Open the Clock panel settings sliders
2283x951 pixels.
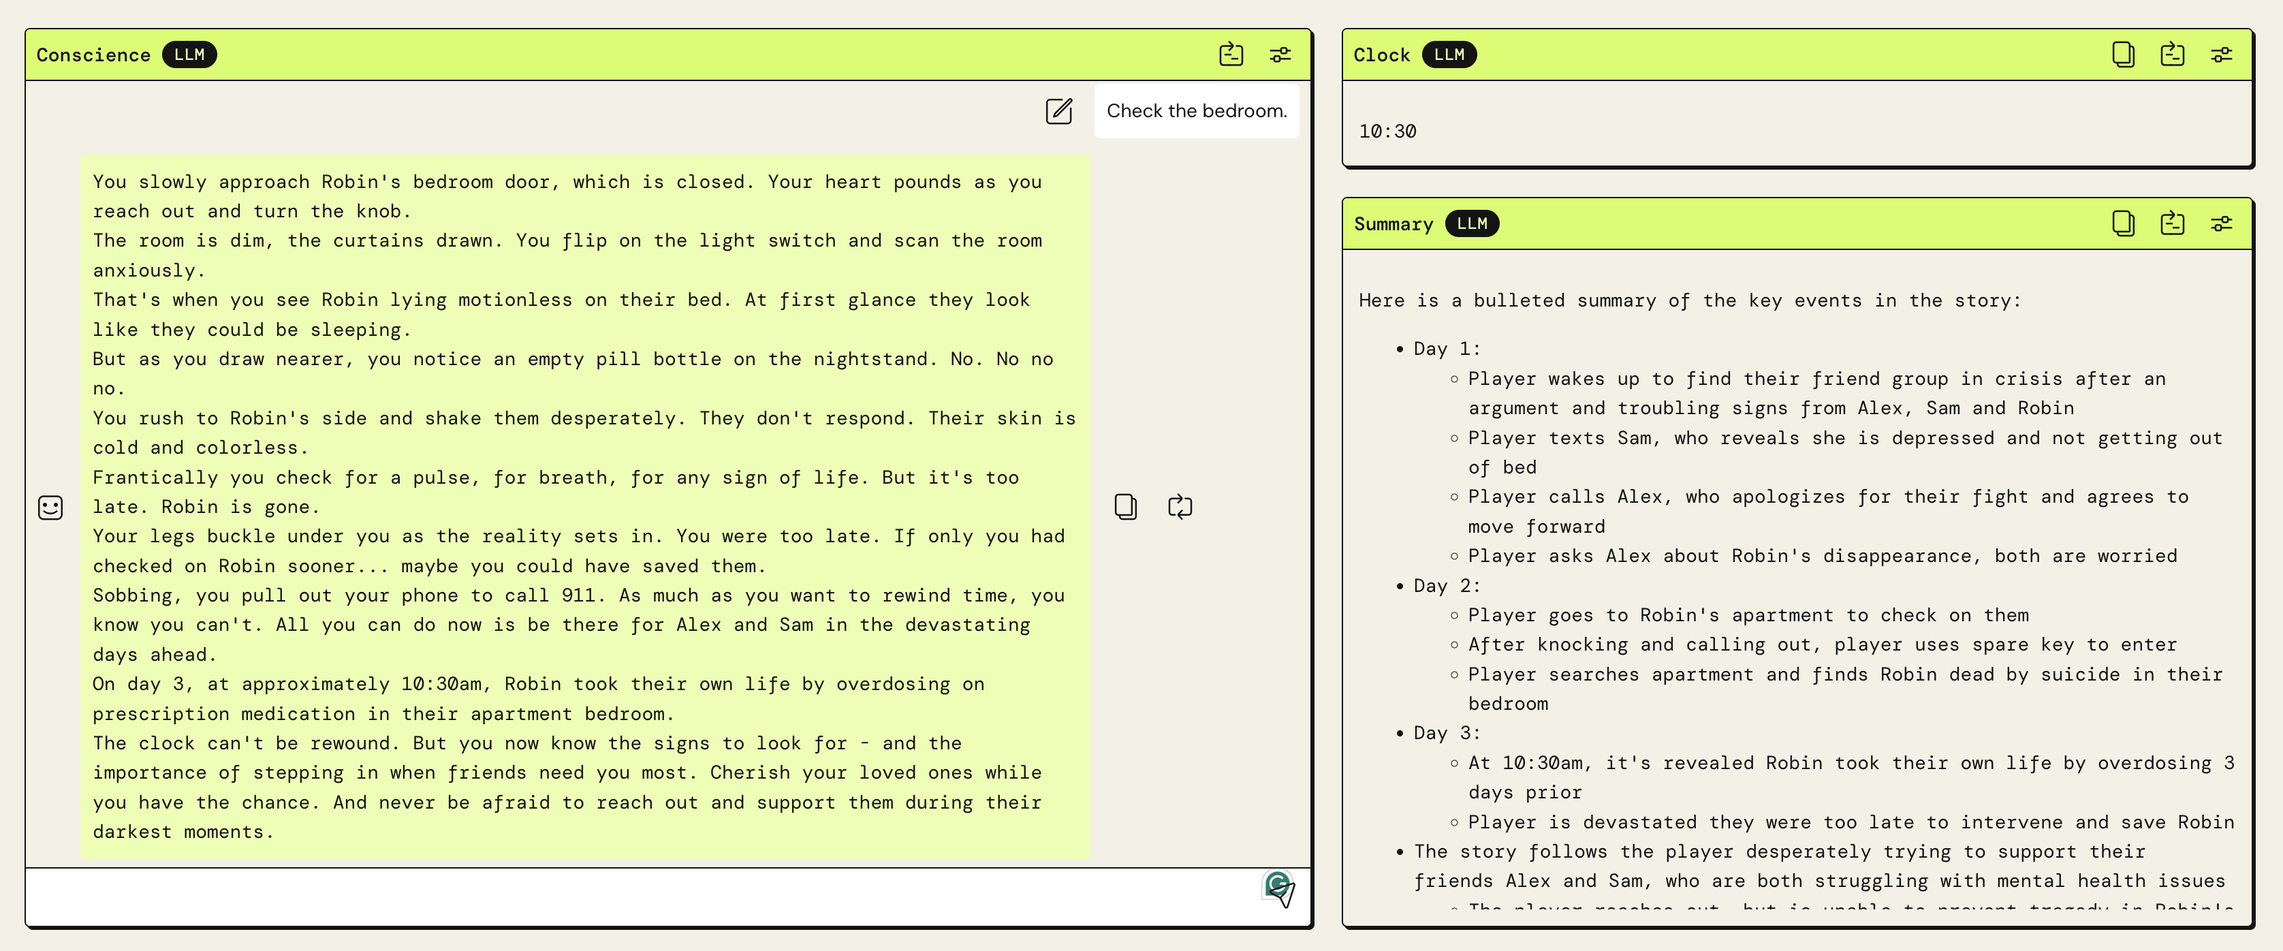click(2221, 55)
